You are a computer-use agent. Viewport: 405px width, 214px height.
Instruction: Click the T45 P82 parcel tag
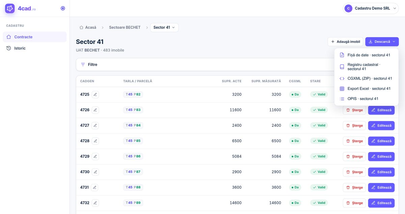coord(133,94)
